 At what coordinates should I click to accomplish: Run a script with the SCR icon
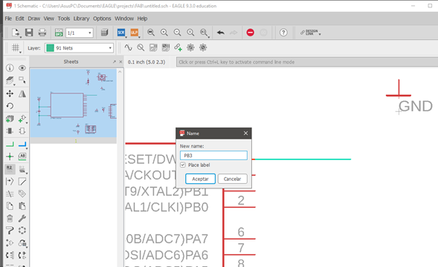point(121,33)
